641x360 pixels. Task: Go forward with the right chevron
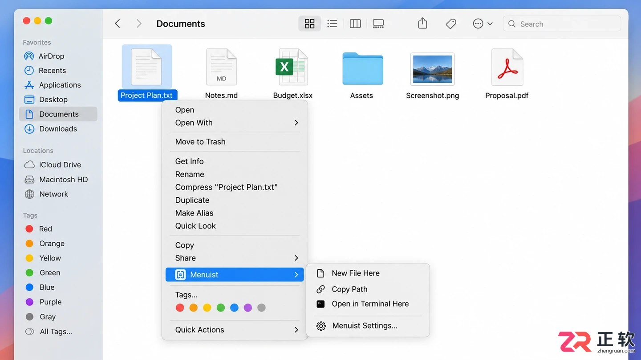click(139, 24)
